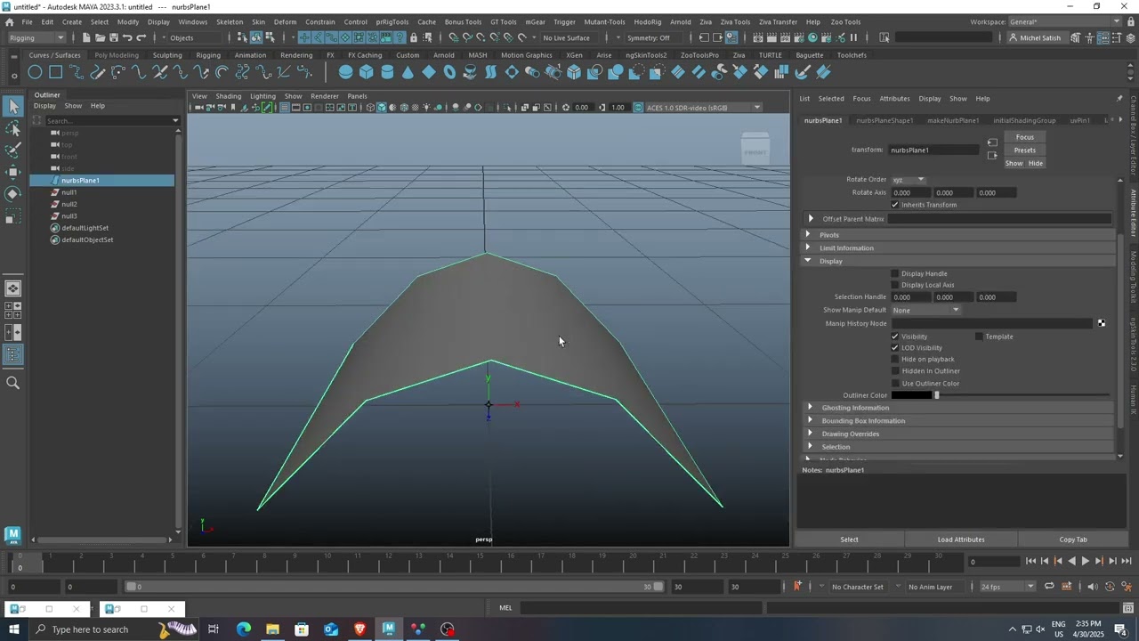Click the Undo arrow icon
This screenshot has height=641, width=1139.
tap(127, 37)
